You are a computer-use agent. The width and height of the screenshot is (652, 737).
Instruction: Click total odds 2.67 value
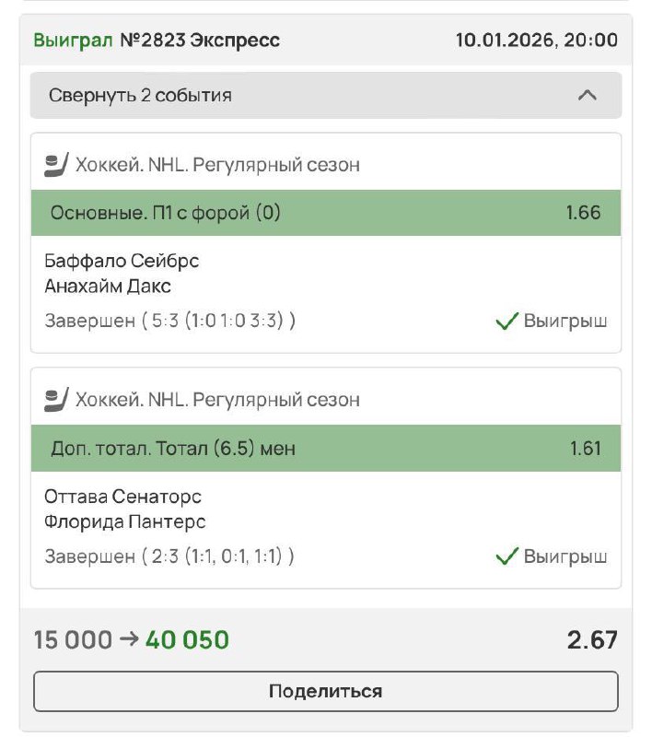pos(592,639)
